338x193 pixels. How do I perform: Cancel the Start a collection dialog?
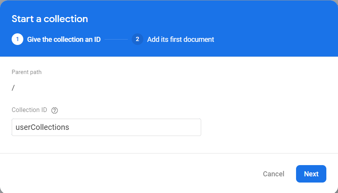click(274, 174)
